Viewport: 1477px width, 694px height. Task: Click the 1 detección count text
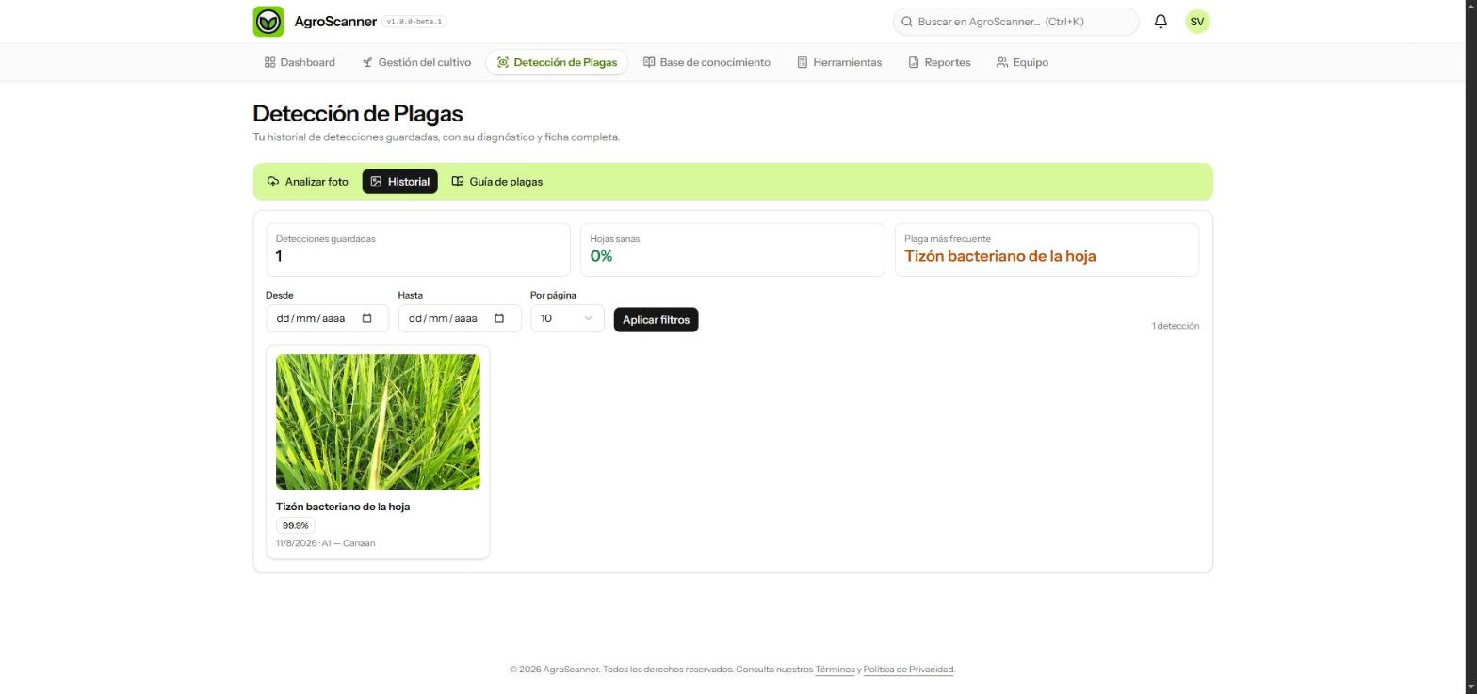pos(1176,326)
